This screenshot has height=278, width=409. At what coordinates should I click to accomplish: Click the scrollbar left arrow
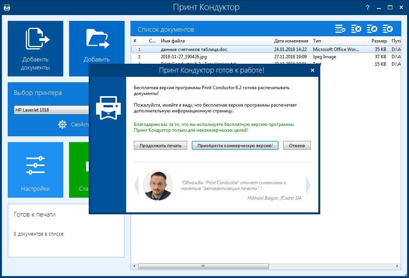[x=134, y=266]
